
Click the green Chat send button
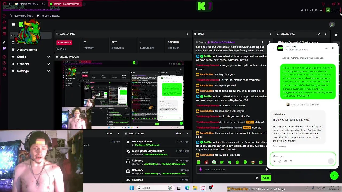pos(266,178)
